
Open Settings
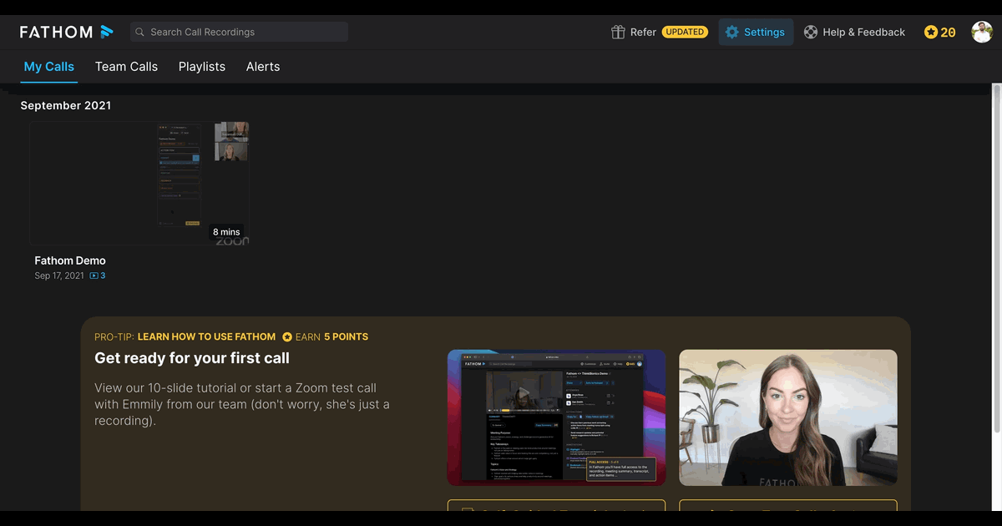pos(756,32)
